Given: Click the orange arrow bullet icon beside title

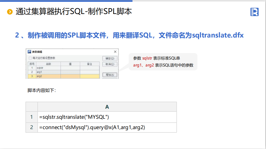Looking at the screenshot, I should [x=10, y=12].
